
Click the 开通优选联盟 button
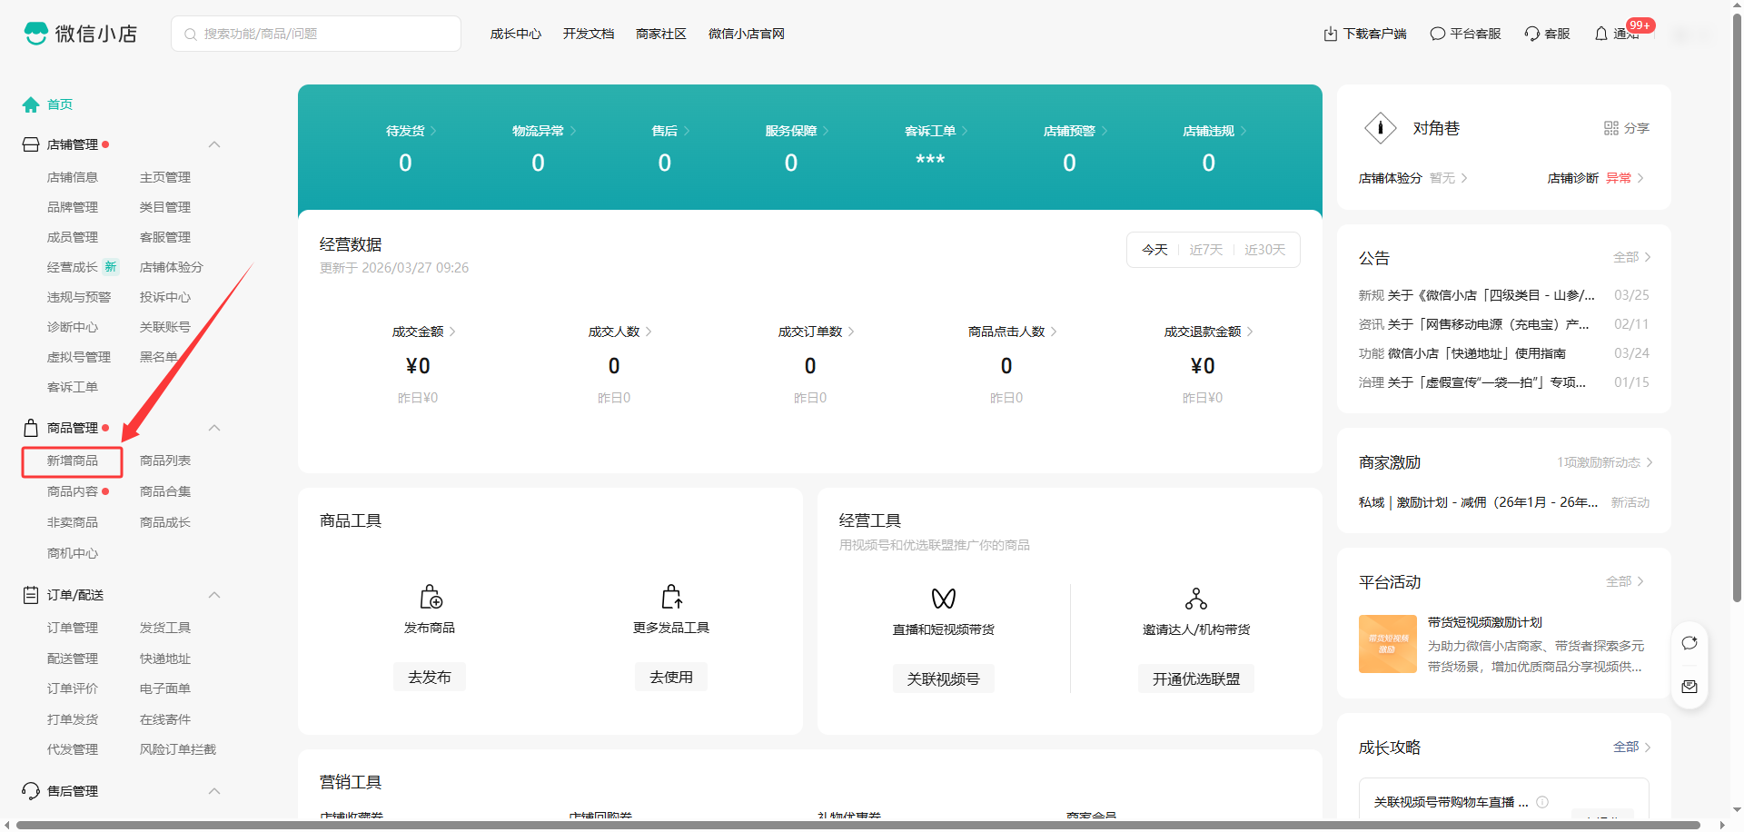point(1195,678)
